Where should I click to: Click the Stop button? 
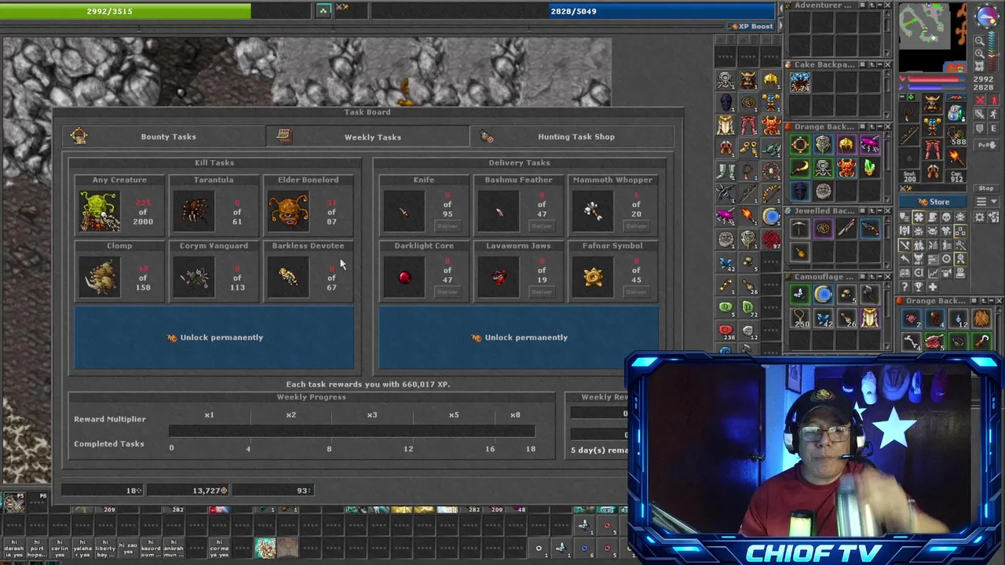coord(987,188)
